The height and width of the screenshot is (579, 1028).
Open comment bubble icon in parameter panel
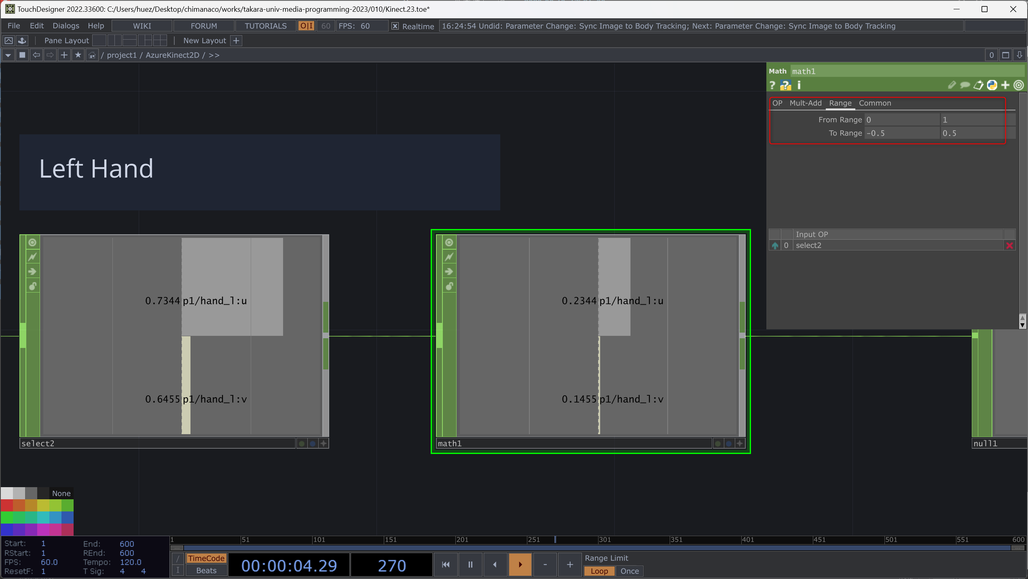click(x=965, y=85)
